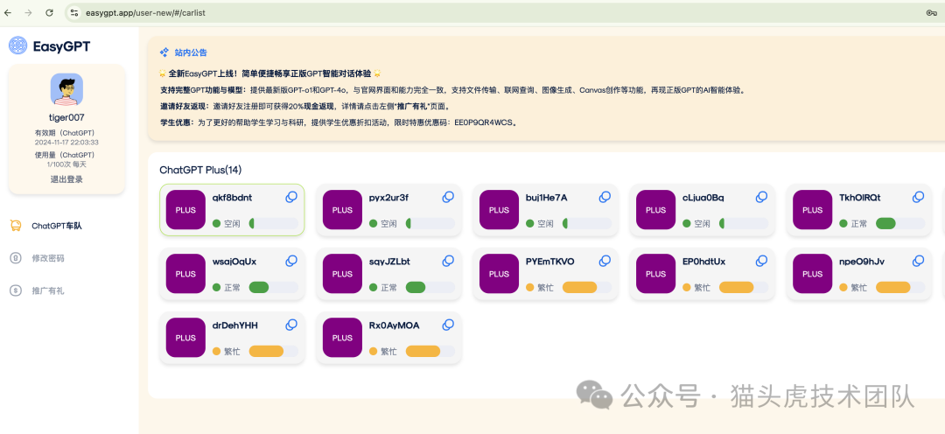
Task: Click the 正常 status on the wsajOqUx card
Action: pyautogui.click(x=226, y=288)
